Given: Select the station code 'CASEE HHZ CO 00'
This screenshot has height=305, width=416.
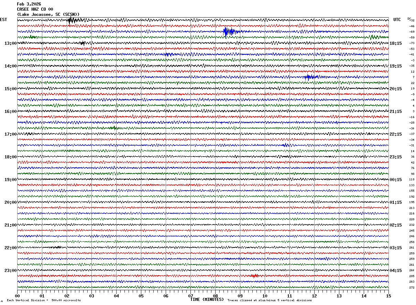Looking at the screenshot, I should click(x=35, y=9).
